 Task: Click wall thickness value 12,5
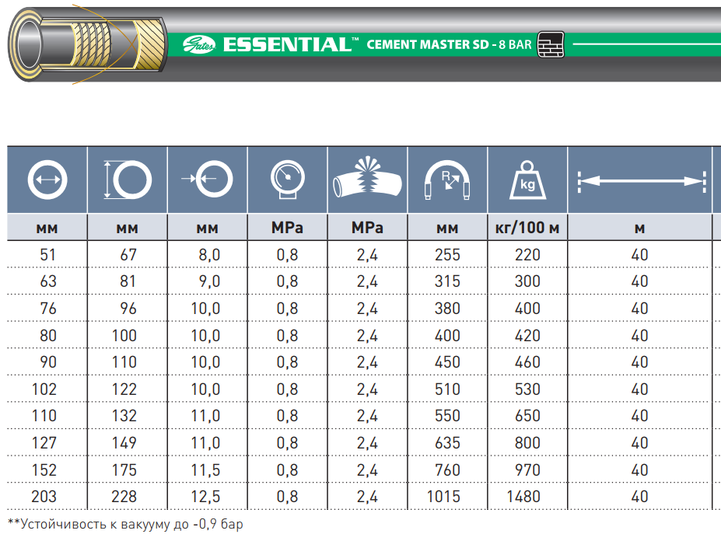pyautogui.click(x=205, y=497)
